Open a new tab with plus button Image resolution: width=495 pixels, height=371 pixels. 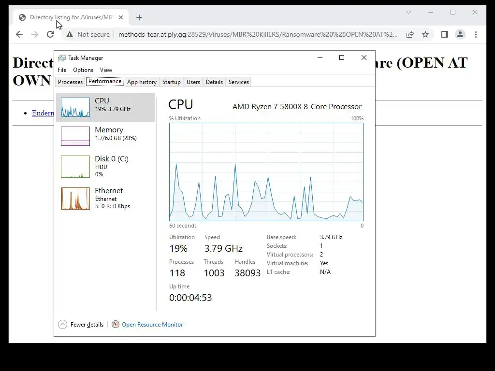(139, 17)
